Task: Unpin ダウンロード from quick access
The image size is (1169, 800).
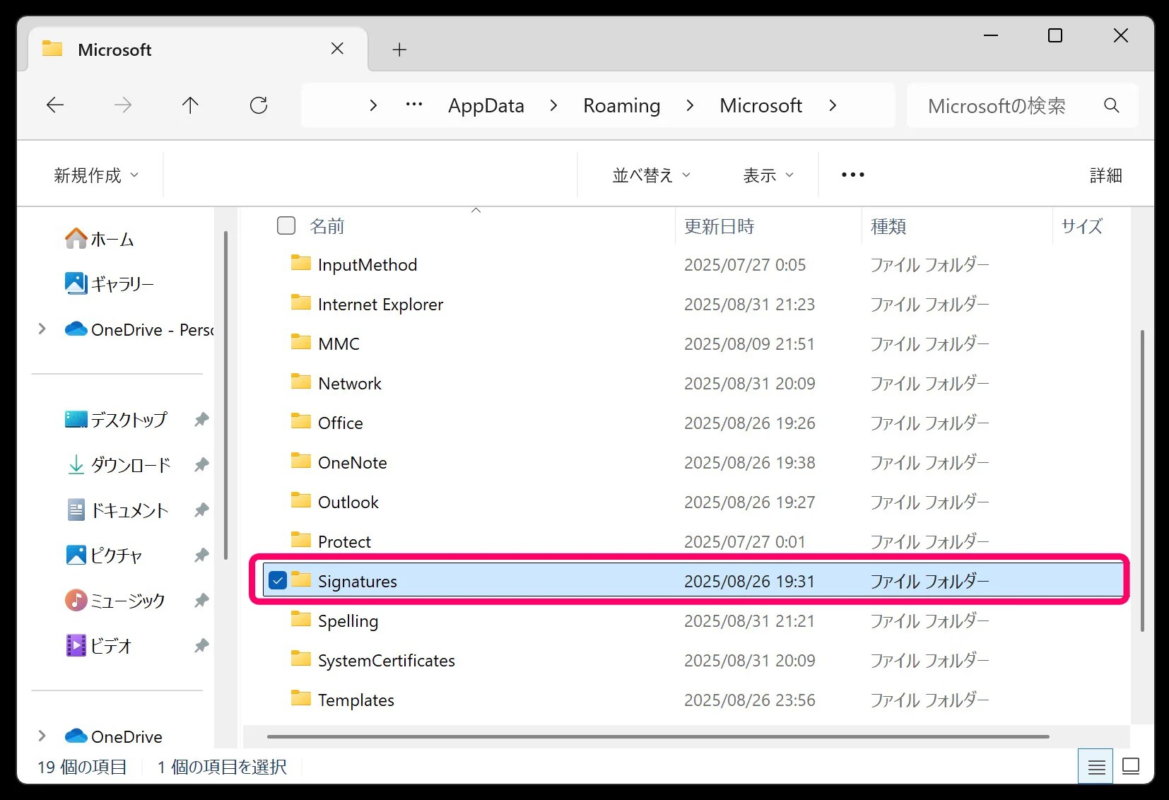Action: pyautogui.click(x=201, y=465)
